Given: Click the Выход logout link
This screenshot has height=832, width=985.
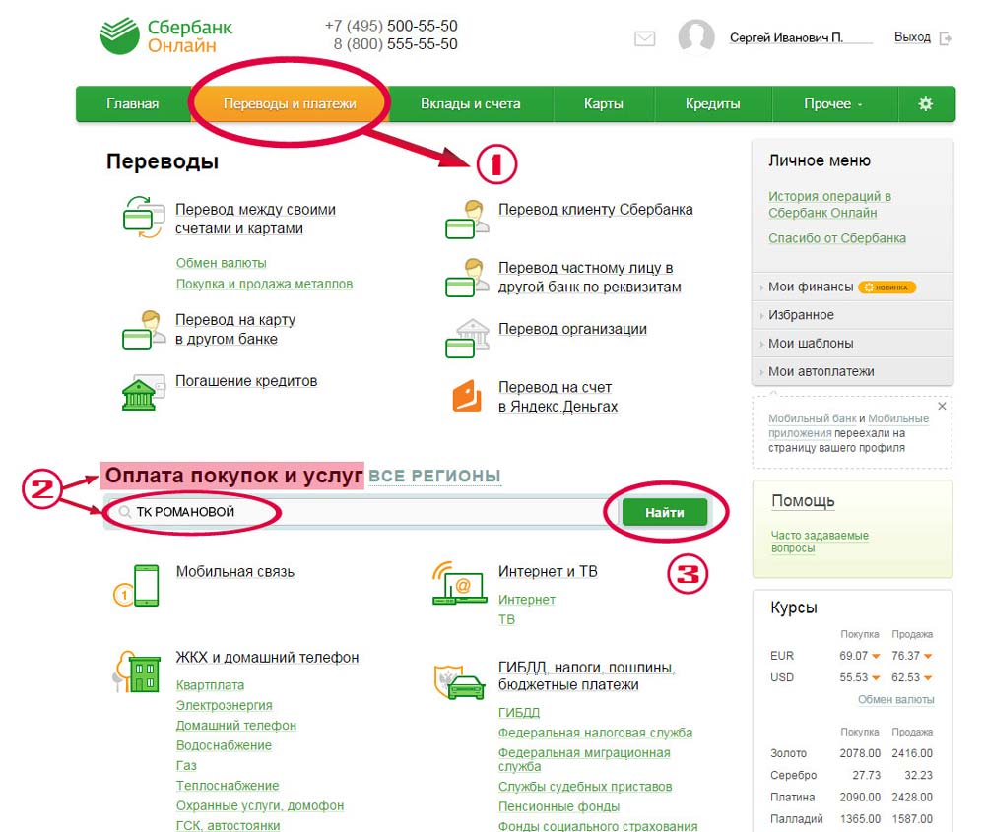Looking at the screenshot, I should click(912, 37).
